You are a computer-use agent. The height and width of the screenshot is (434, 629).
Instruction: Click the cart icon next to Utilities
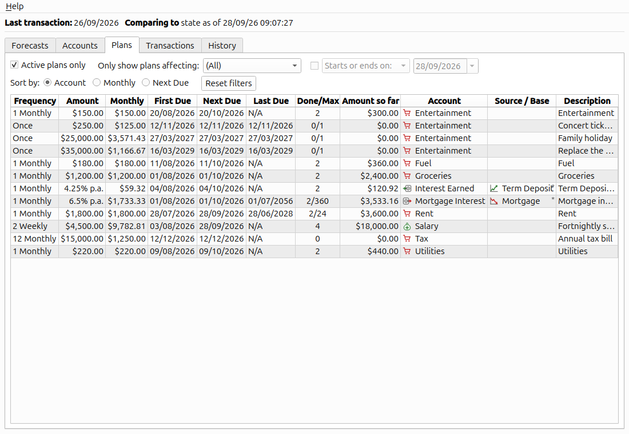[407, 251]
